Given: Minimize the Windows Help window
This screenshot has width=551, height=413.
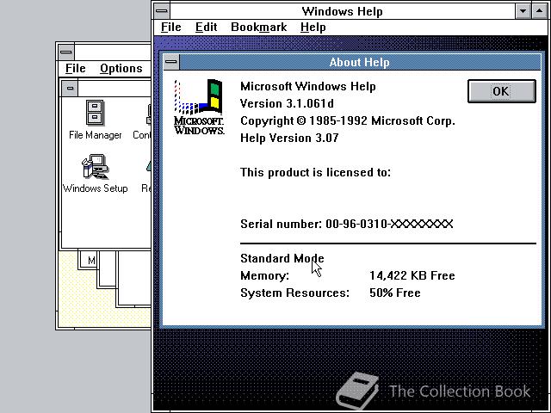Looking at the screenshot, I should coord(523,11).
